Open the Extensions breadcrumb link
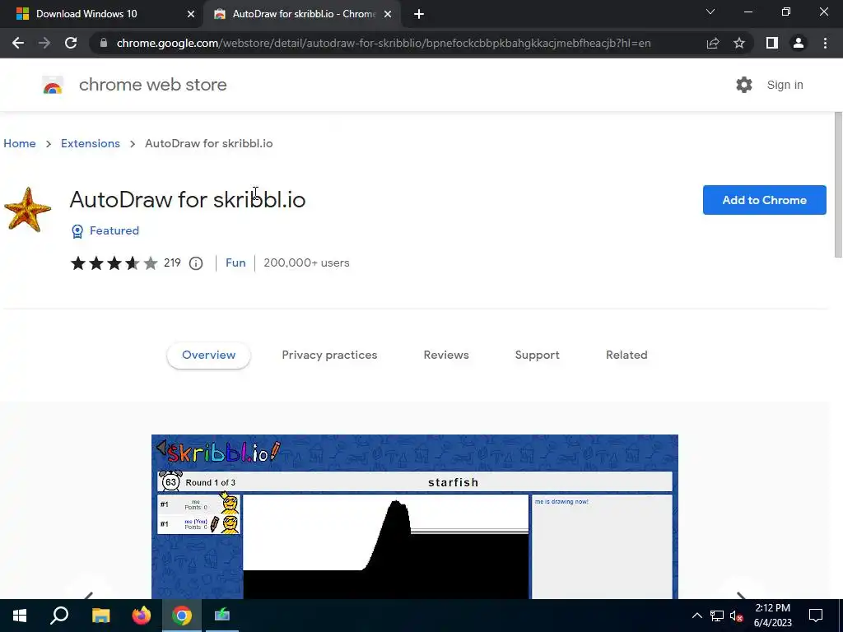This screenshot has width=843, height=632. click(x=91, y=143)
